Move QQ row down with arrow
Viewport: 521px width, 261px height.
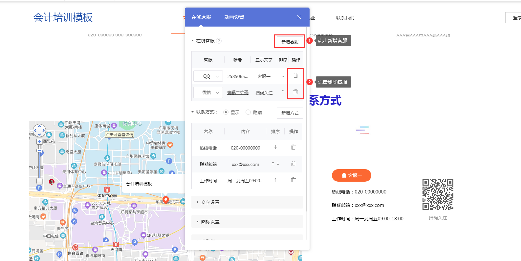[x=283, y=75]
